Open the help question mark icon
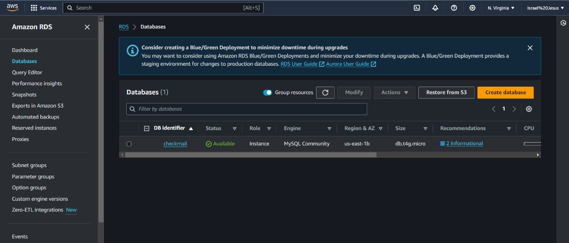 tap(454, 8)
